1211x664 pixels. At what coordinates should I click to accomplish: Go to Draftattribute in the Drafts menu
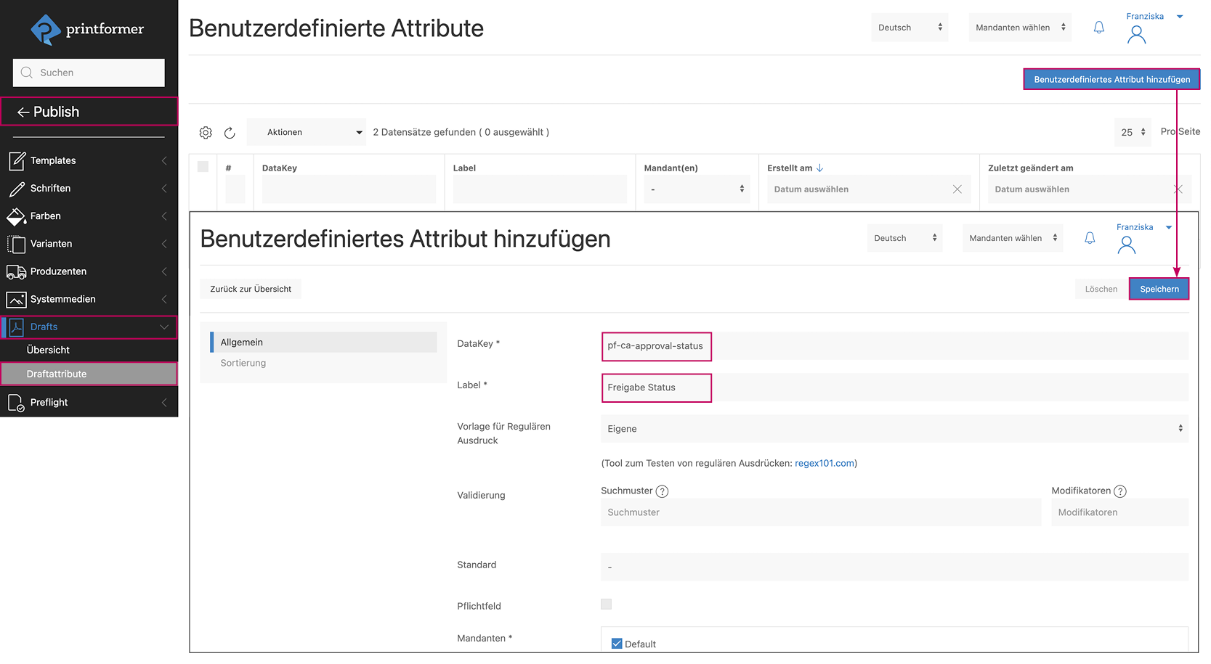tap(58, 373)
